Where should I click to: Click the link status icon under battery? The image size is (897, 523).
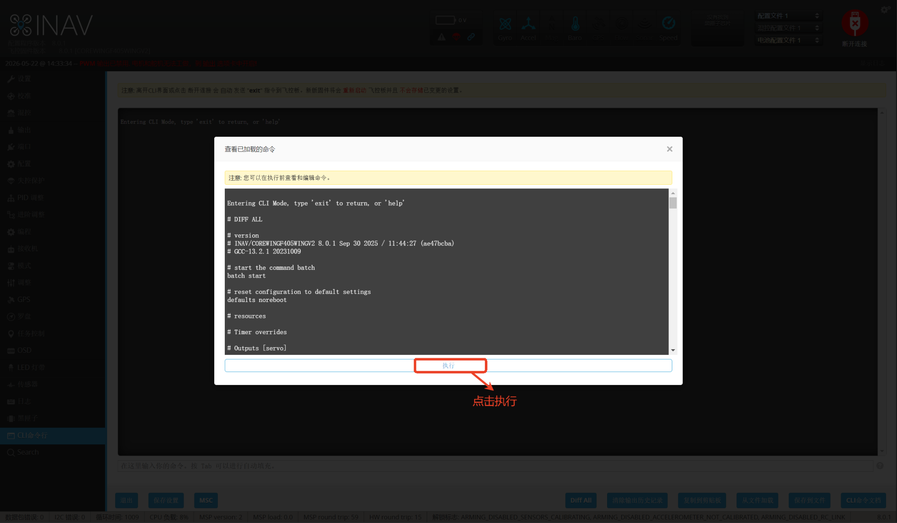(471, 37)
